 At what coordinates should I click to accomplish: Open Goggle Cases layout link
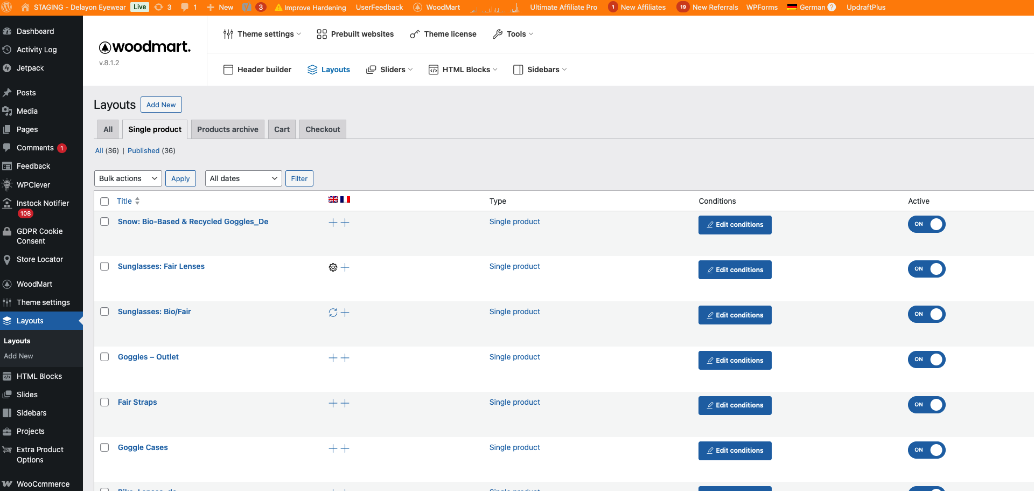click(x=143, y=447)
